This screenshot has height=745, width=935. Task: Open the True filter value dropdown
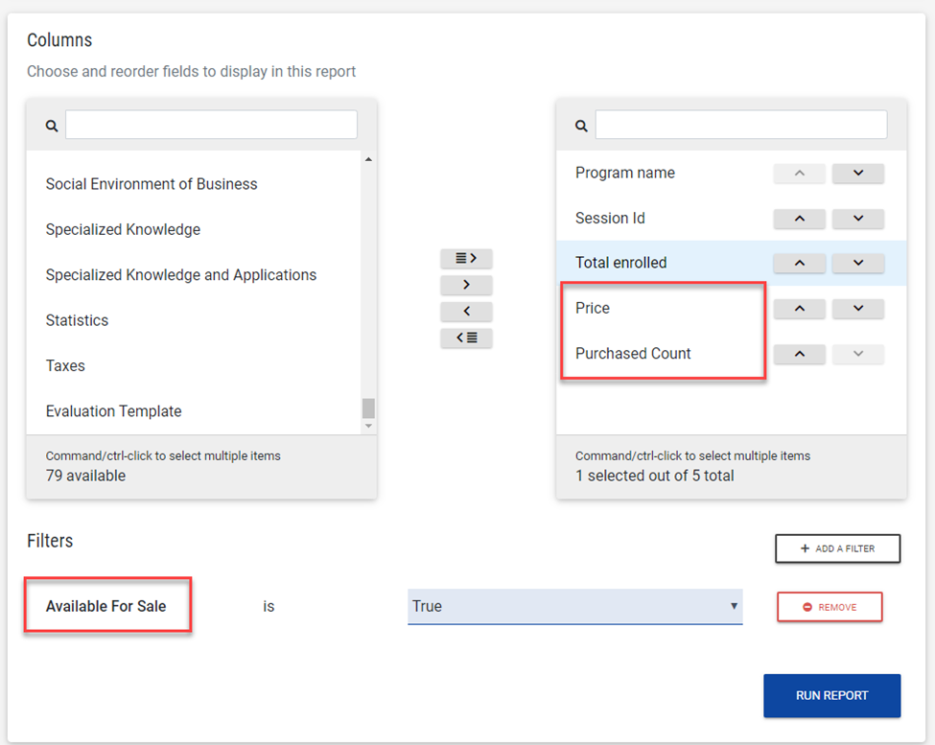click(x=574, y=606)
